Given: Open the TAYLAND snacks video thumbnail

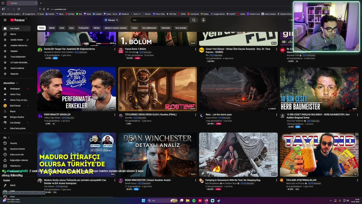Looking at the screenshot, I should (x=319, y=155).
